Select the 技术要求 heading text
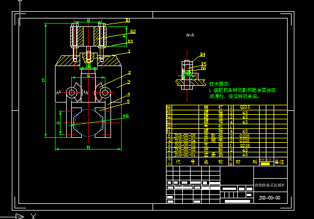This screenshot has height=219, width=314. click(x=219, y=84)
